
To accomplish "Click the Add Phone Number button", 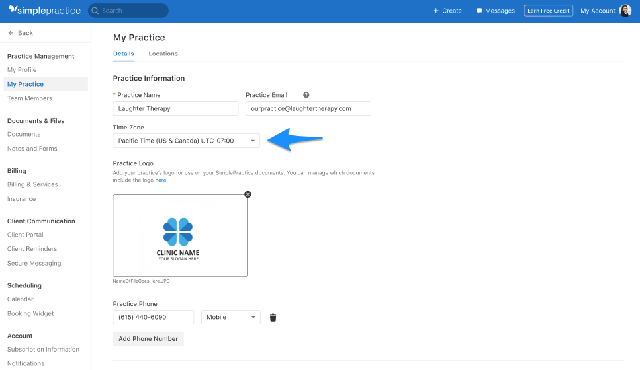I will (148, 339).
